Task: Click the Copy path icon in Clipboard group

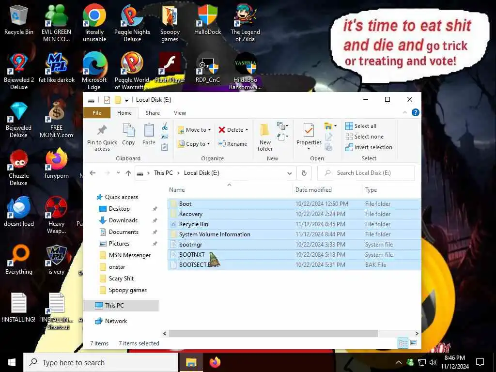Action: coord(165,137)
